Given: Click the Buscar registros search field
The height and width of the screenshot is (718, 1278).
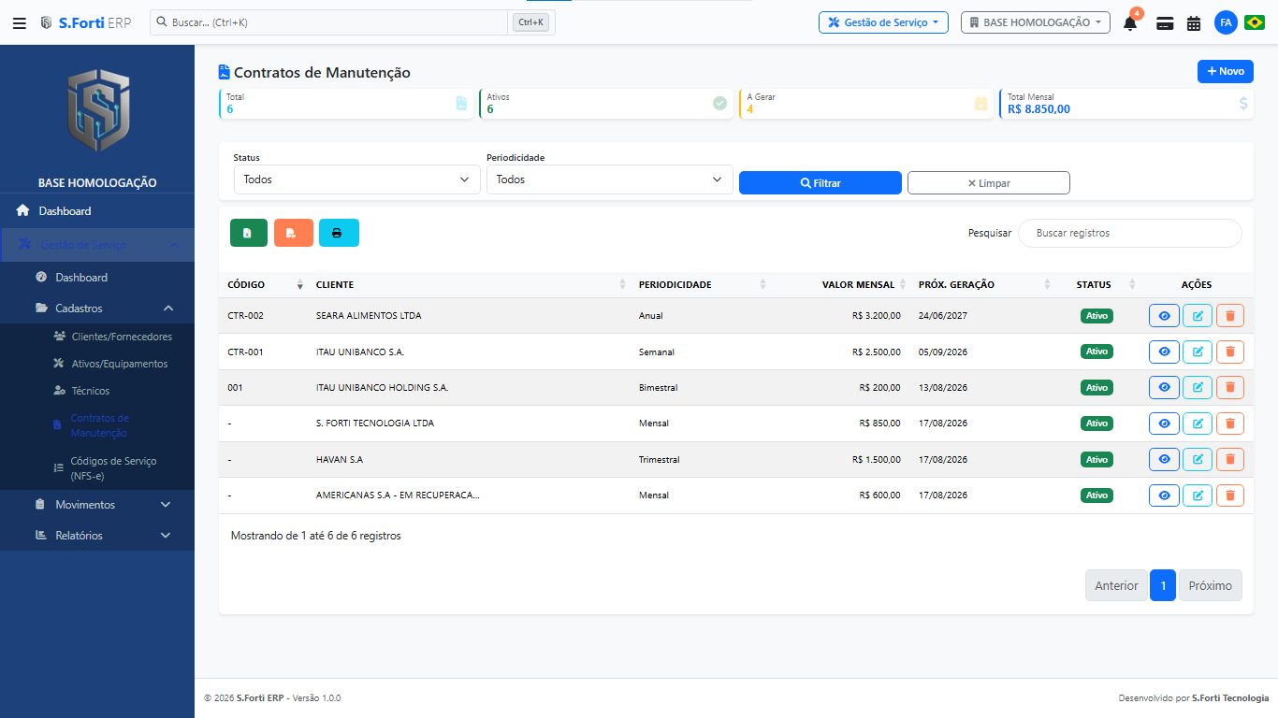Looking at the screenshot, I should point(1130,233).
